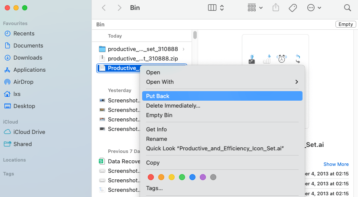Screen dimensions: 358x197
Task: Click the Show More link
Action: (x=336, y=164)
